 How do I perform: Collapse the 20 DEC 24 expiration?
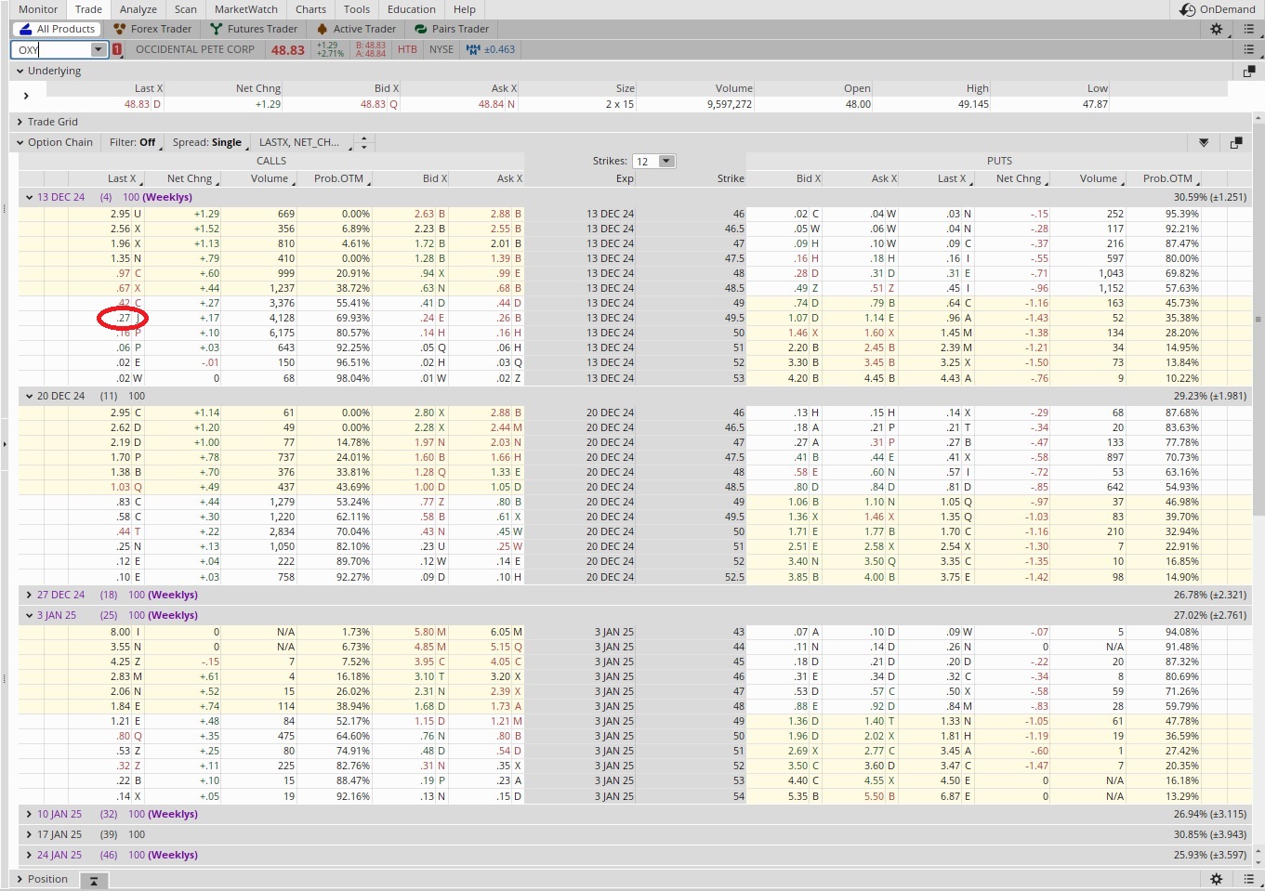coord(30,396)
